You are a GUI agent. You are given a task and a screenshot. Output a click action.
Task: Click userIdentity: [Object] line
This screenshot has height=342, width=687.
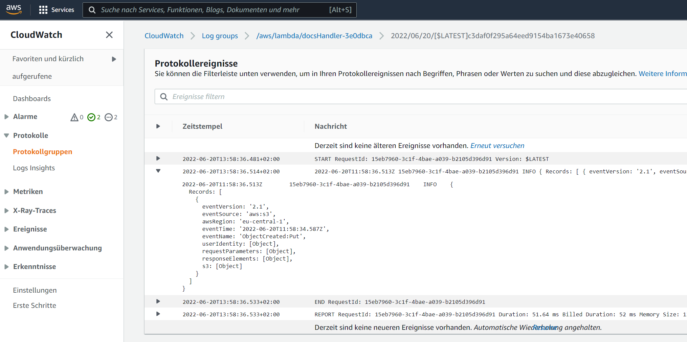point(241,244)
